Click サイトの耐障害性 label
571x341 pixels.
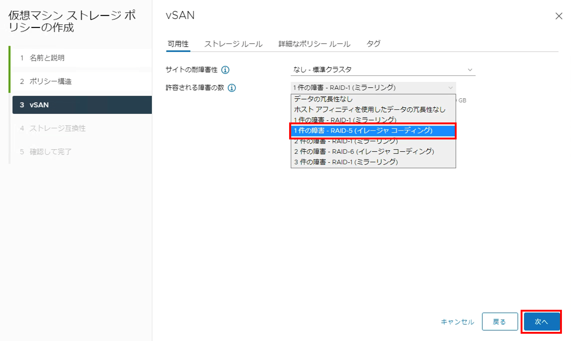click(192, 70)
